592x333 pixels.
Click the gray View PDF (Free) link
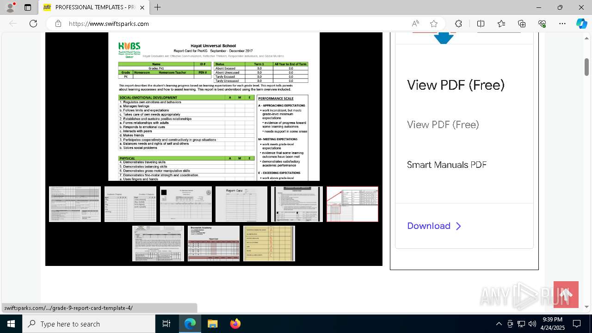click(443, 124)
